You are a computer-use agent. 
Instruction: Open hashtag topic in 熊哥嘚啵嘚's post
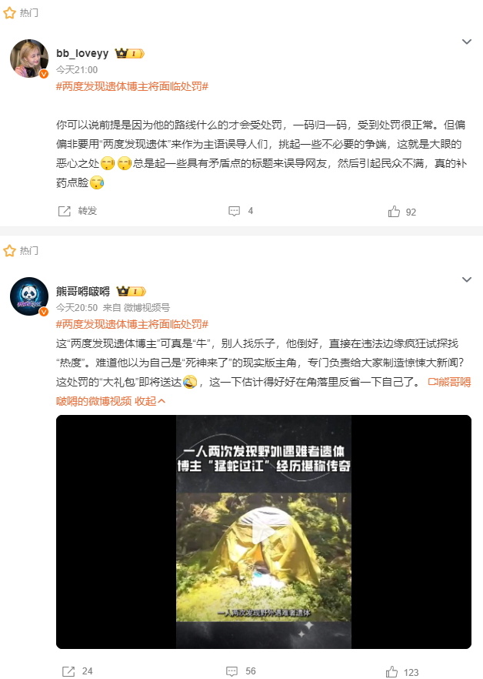click(x=132, y=324)
